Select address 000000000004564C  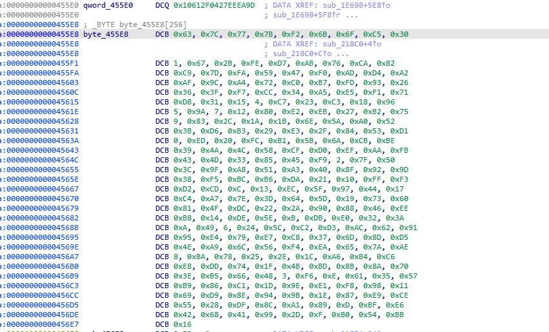[x=43, y=160]
